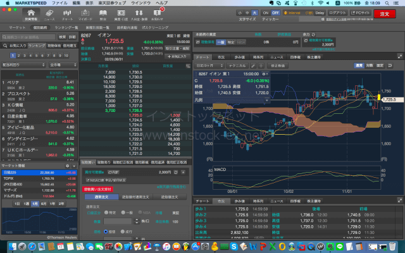Screen dimensions: 405x253
Task: Expand the upper chart panel to full size
Action: tap(399, 56)
